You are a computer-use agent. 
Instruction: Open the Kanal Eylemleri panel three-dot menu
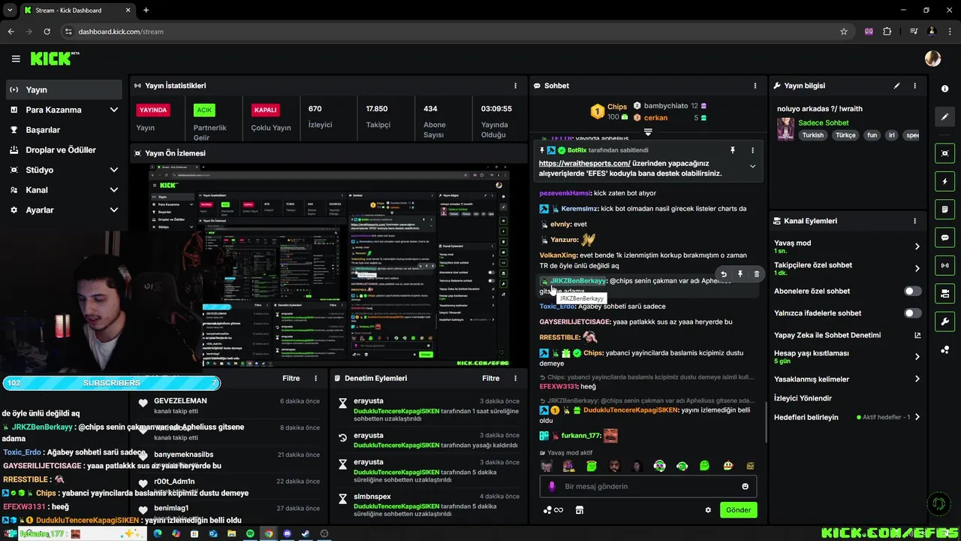click(914, 221)
